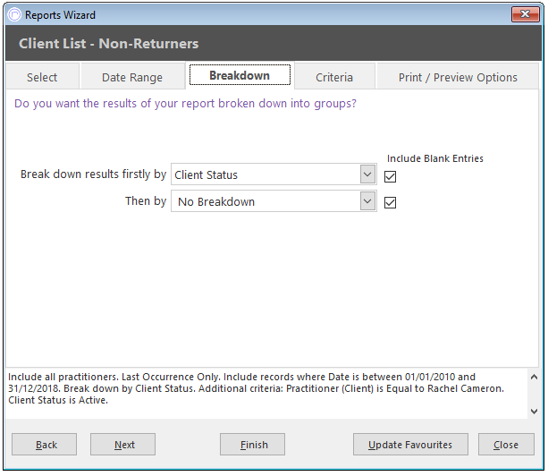Image resolution: width=548 pixels, height=476 pixels.
Task: Click the question about results broken into groups
Action: point(185,104)
